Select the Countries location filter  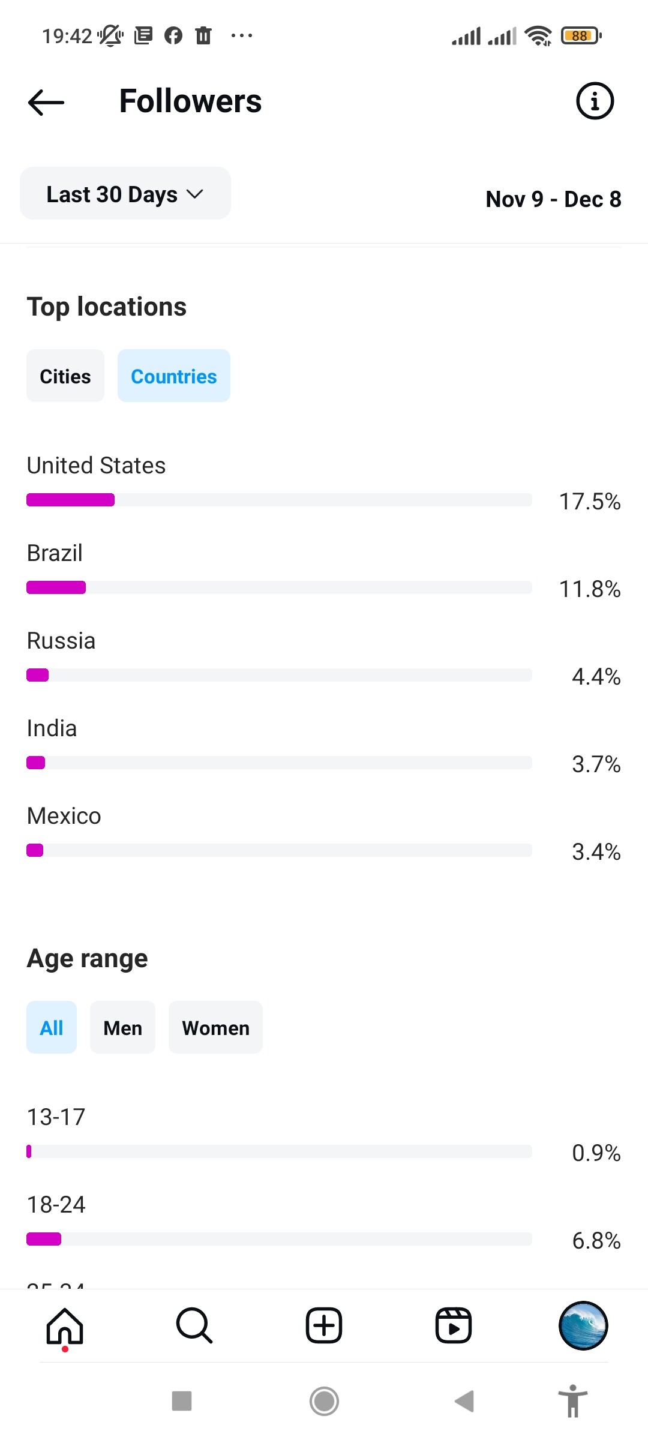coord(174,376)
